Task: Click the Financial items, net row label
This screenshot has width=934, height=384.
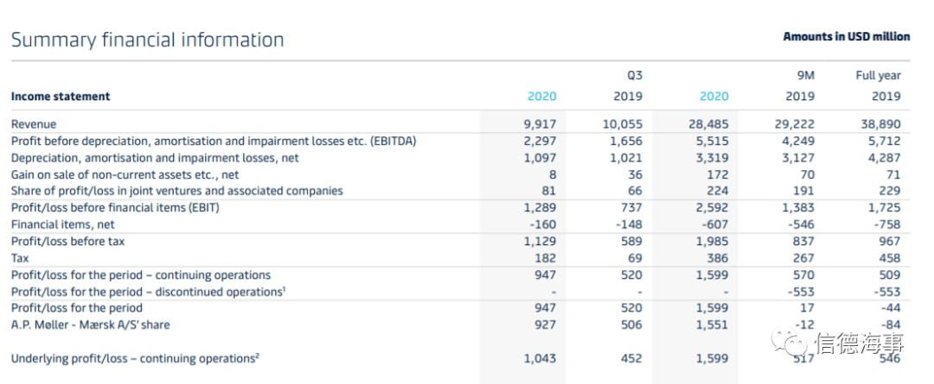Action: (x=63, y=224)
